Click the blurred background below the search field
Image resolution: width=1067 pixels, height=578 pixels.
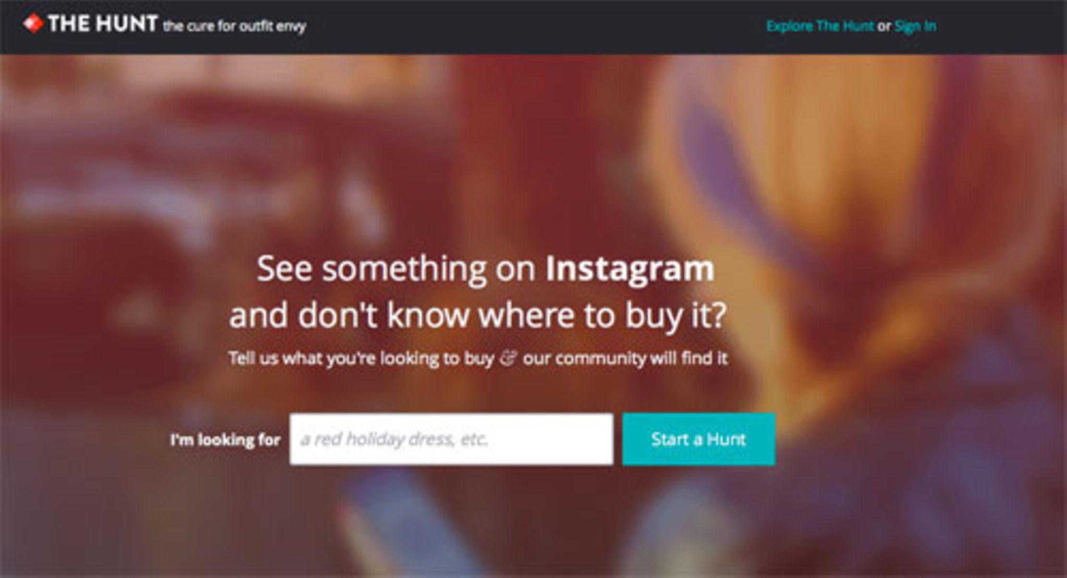click(x=451, y=521)
